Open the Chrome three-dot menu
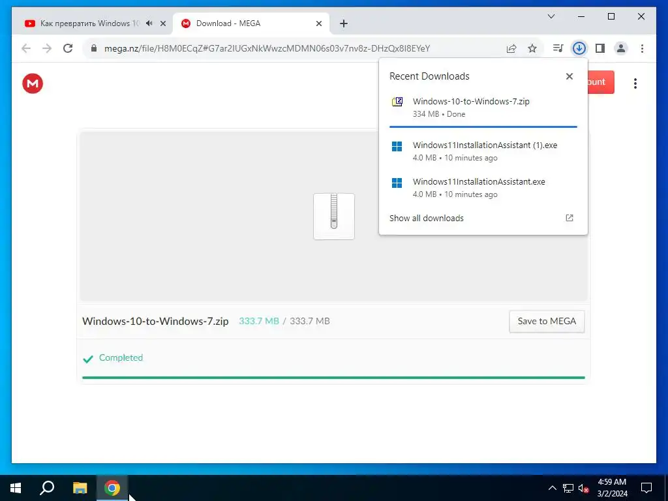Screen dimensions: 668x501 click(x=642, y=48)
